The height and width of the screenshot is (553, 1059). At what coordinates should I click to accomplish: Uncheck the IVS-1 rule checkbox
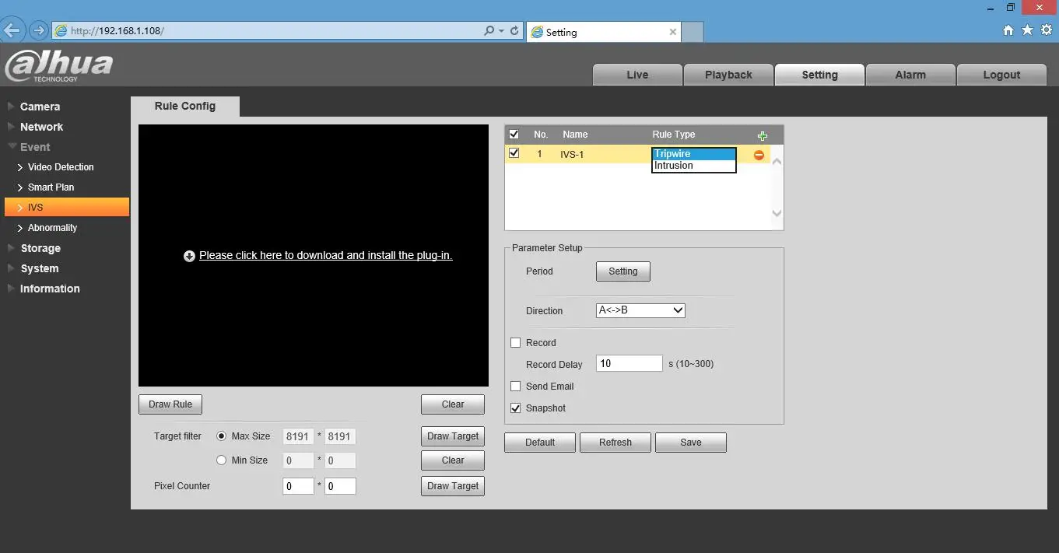(x=514, y=153)
